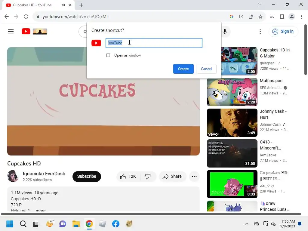Bookmark this page with the star
This screenshot has width=308, height=231.
click(260, 17)
